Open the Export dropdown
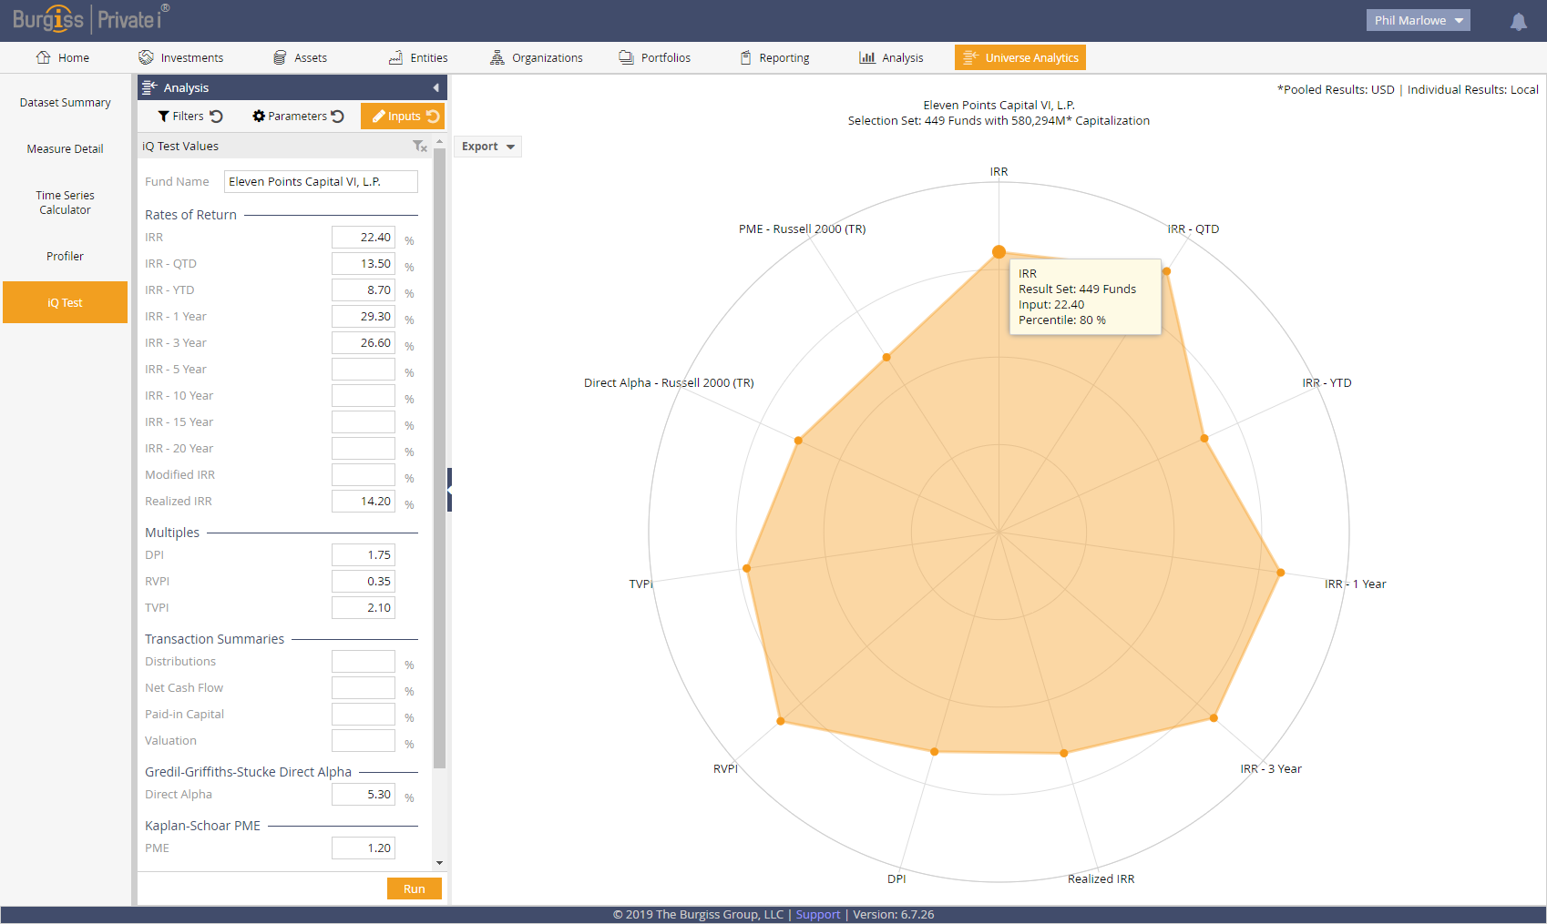Screen dimensions: 1547x924 pyautogui.click(x=487, y=147)
